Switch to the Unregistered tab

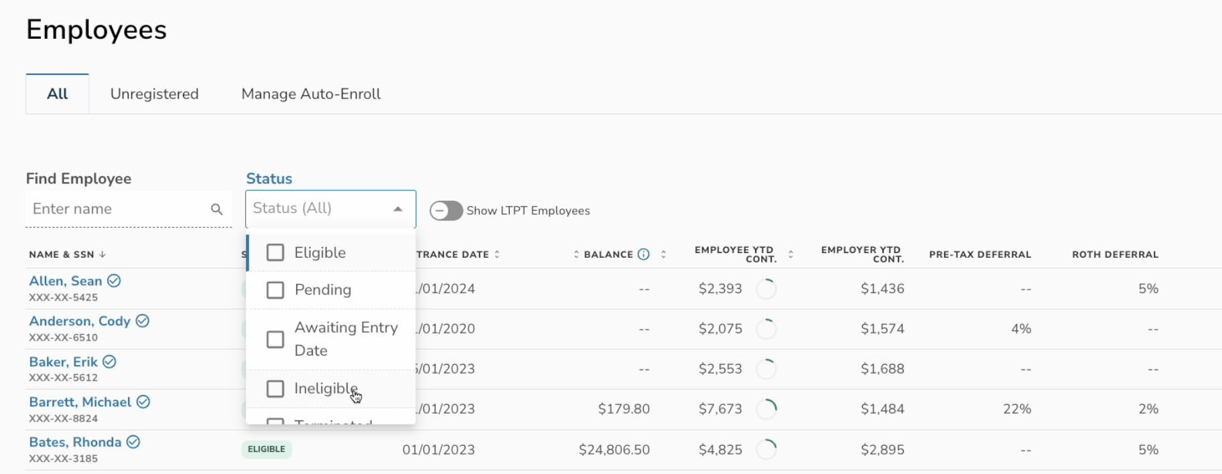click(154, 94)
